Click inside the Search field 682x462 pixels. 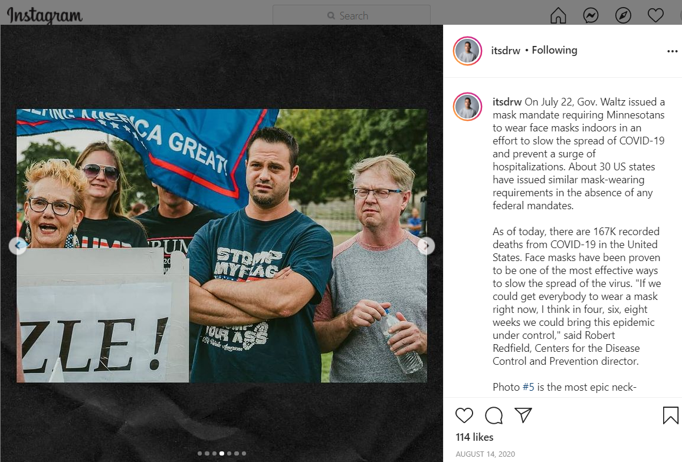(x=352, y=16)
